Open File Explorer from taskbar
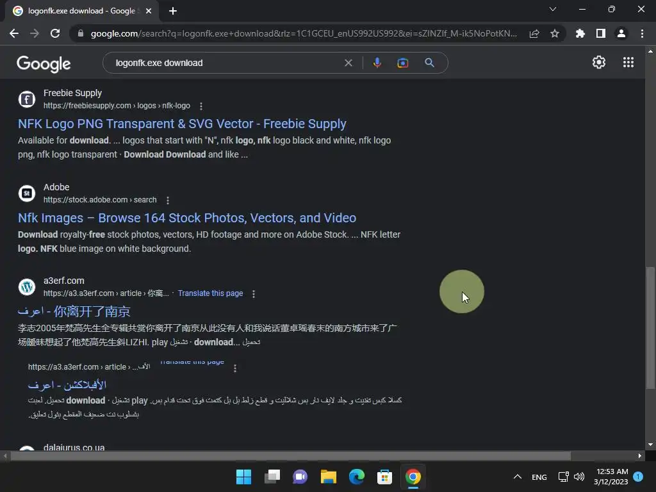 [x=329, y=477]
